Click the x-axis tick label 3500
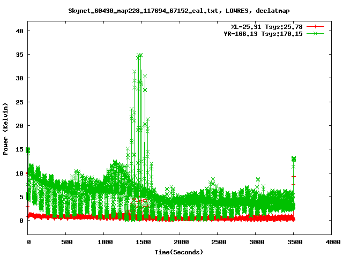The image size is (343, 257). point(295,242)
